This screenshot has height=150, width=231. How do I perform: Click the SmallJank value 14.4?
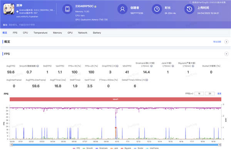146,72
